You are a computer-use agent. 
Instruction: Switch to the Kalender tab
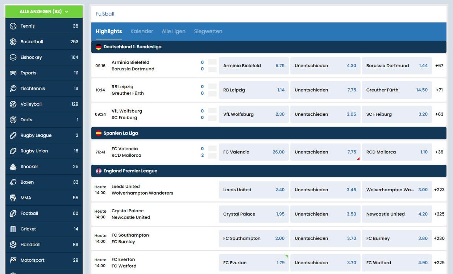(x=142, y=31)
